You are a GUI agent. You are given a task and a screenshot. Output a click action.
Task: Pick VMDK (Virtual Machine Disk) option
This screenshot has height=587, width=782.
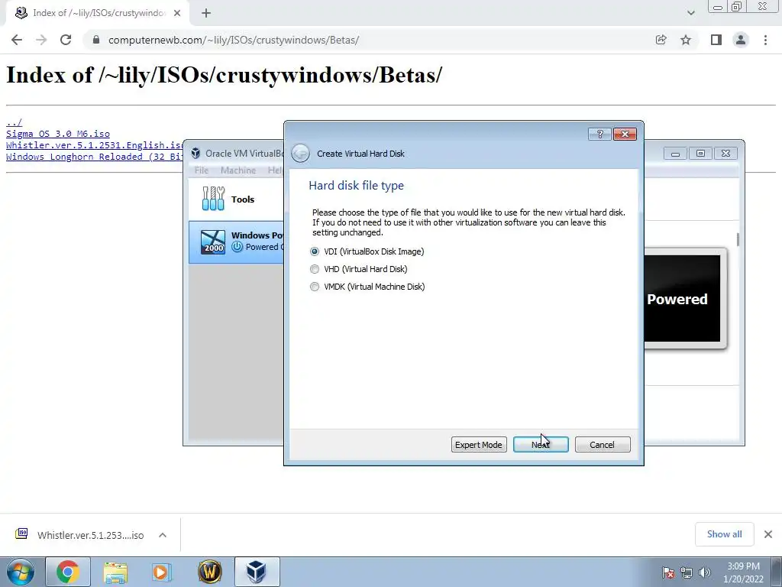[314, 287]
